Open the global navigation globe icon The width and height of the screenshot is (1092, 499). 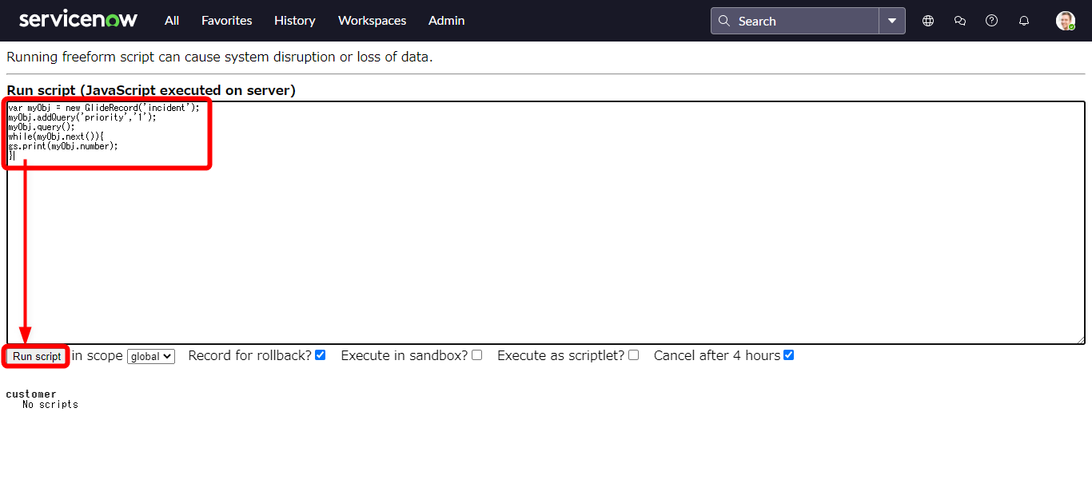[x=928, y=21]
